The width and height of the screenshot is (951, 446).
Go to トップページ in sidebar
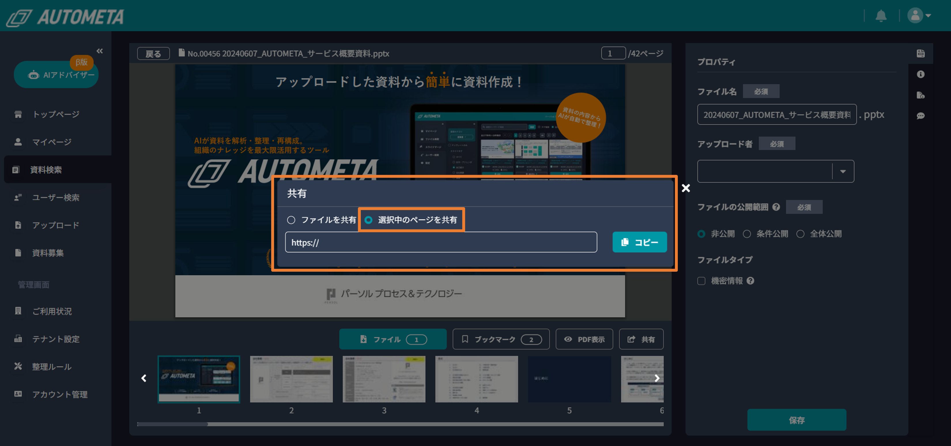pos(55,114)
